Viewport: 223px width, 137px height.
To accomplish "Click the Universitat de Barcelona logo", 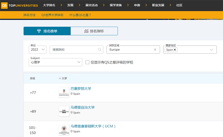I will coord(64,93).
